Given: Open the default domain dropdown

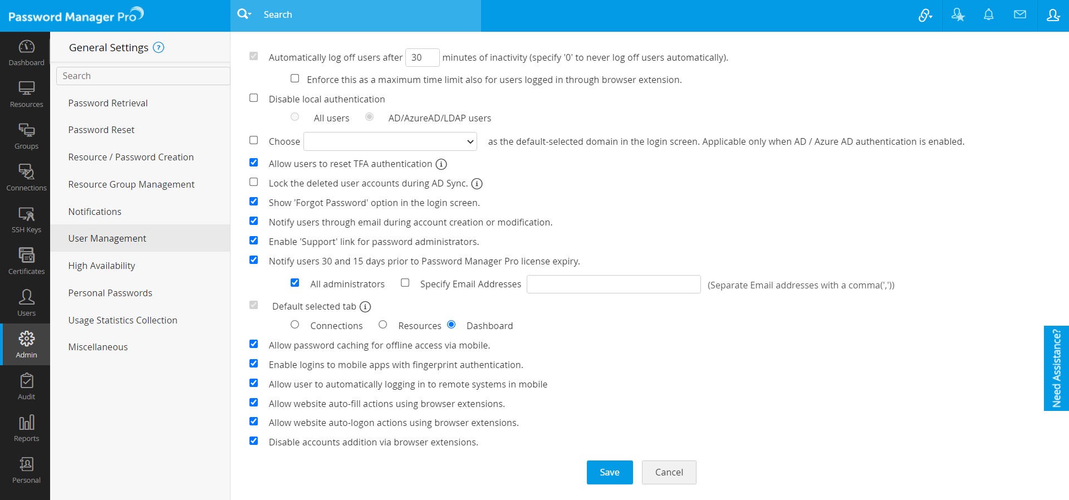Looking at the screenshot, I should click(390, 141).
